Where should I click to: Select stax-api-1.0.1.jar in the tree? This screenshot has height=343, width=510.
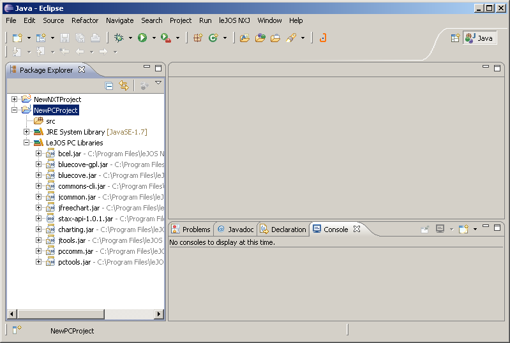(86, 219)
